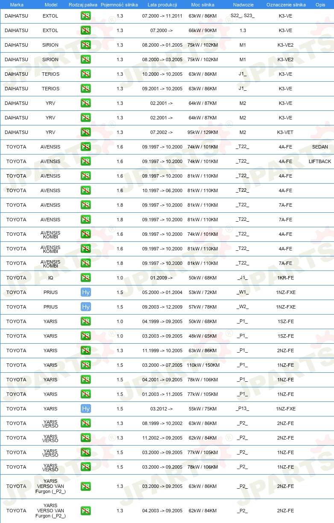The height and width of the screenshot is (523, 334).
Task: Click hybrid Hy icon for Prius _W1_
Action: pyautogui.click(x=85, y=292)
